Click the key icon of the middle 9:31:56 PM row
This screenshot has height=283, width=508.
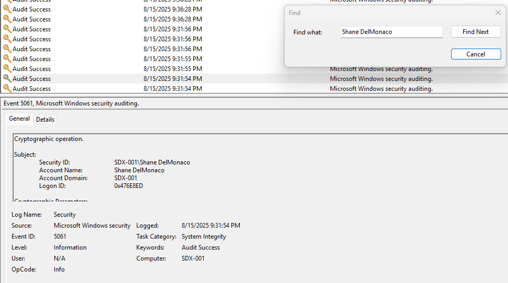pos(7,39)
